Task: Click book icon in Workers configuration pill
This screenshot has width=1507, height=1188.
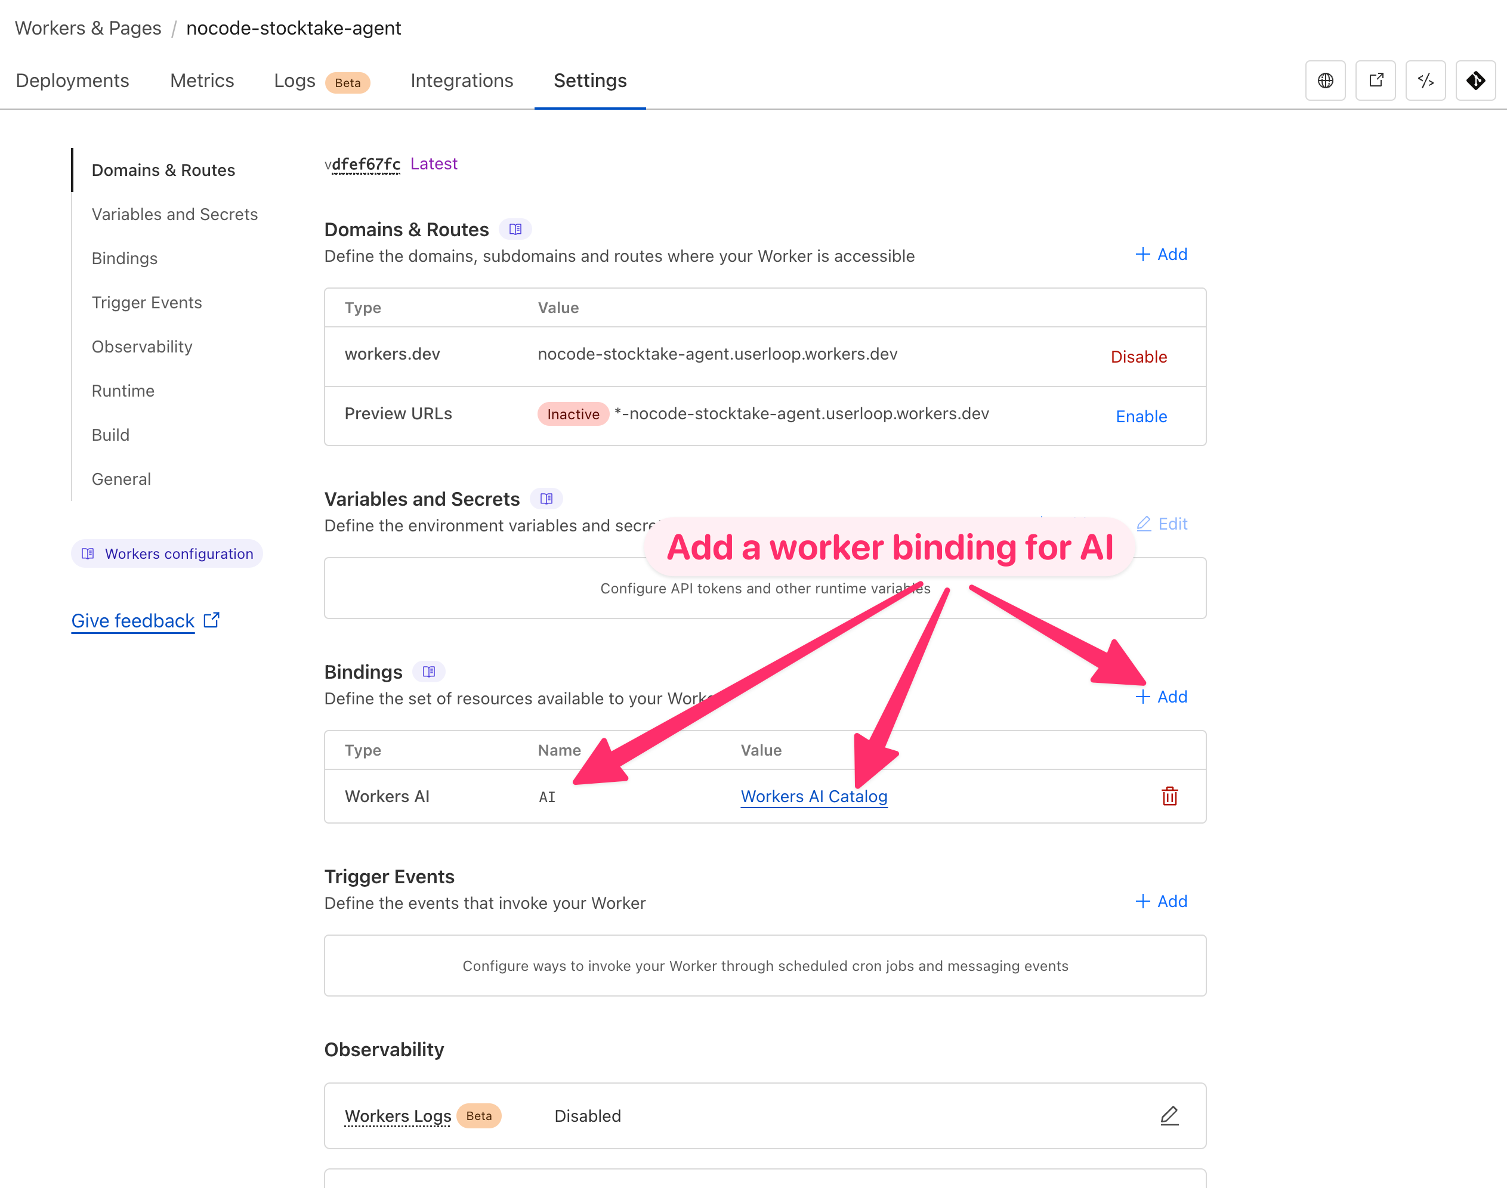Action: point(88,553)
